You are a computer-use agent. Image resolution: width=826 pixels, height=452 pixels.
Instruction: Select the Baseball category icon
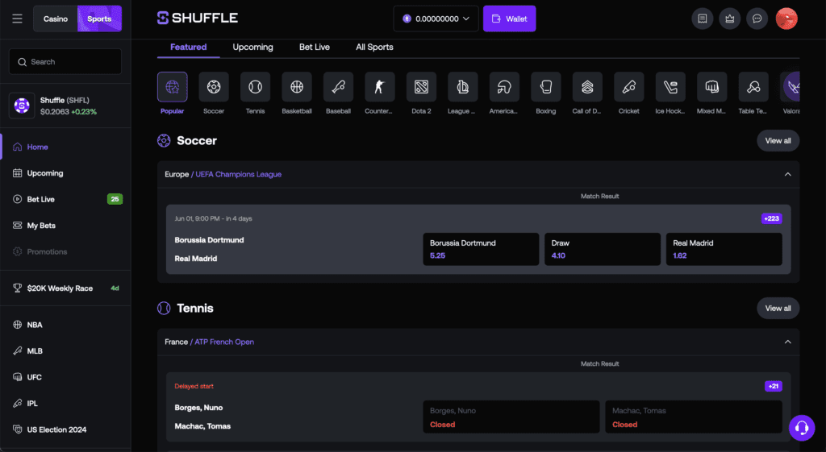[x=338, y=87]
